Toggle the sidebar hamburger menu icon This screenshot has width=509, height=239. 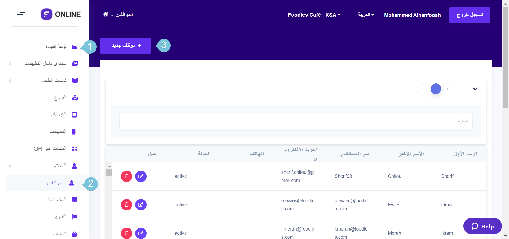[x=21, y=14]
